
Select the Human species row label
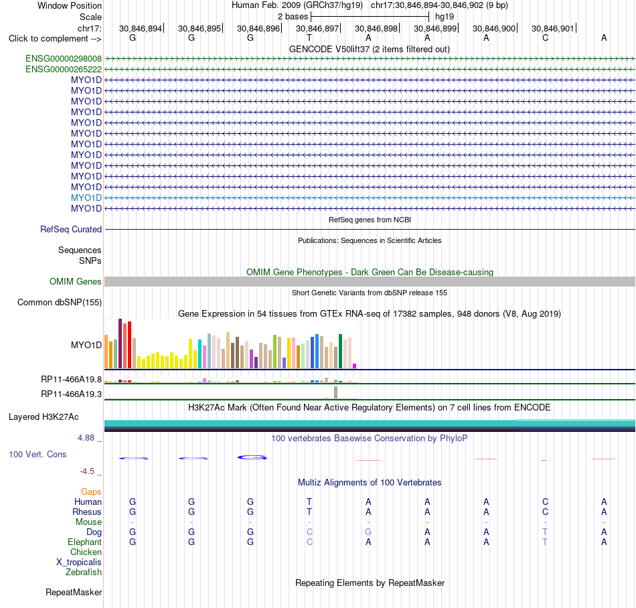click(88, 502)
